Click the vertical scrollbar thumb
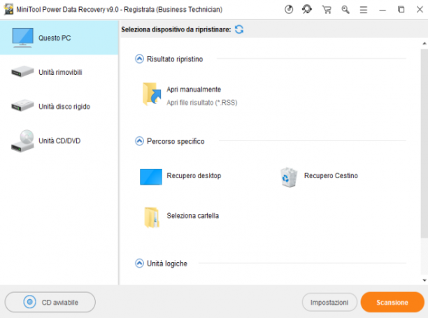428x318 pixels. tap(425, 143)
